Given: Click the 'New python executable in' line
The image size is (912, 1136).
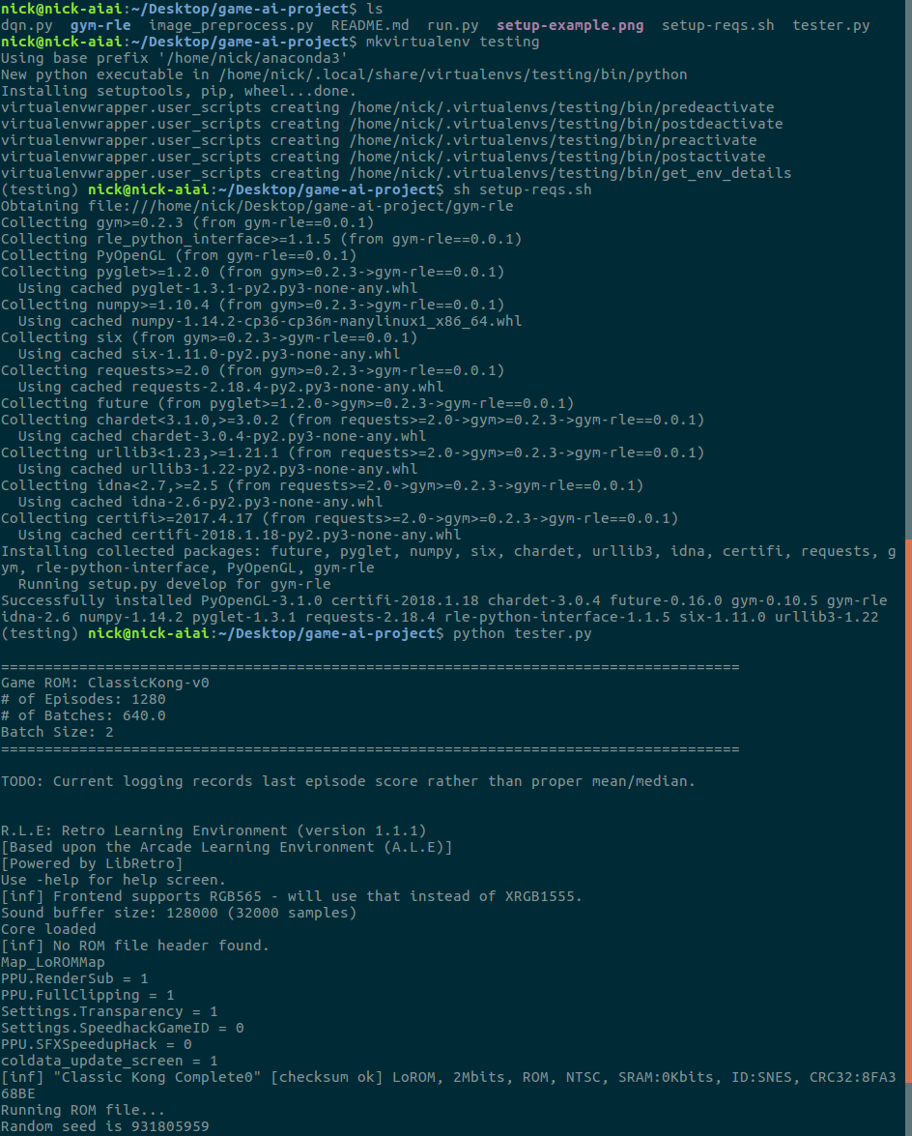Looking at the screenshot, I should pyautogui.click(x=344, y=74).
